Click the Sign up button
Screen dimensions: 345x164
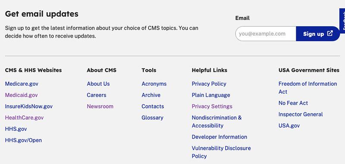click(318, 34)
